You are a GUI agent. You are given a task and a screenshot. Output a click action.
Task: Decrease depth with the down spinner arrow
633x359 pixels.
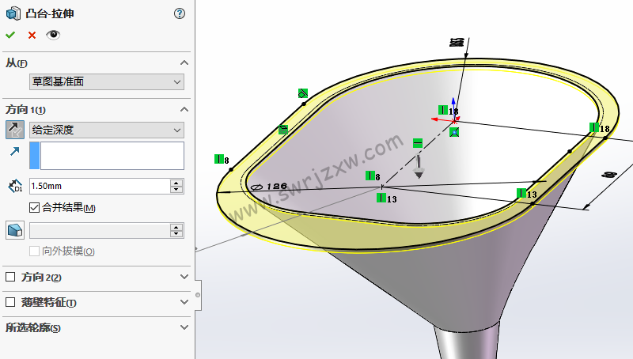[x=176, y=190]
